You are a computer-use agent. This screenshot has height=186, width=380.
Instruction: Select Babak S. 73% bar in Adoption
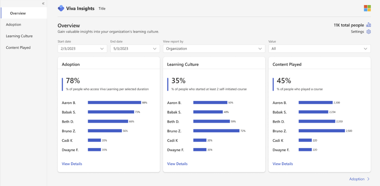pos(111,112)
